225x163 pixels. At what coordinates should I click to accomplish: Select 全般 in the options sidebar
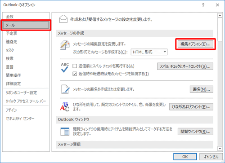tap(26, 17)
